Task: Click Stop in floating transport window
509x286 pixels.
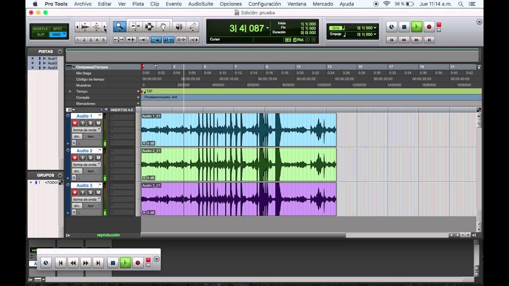Action: point(113,263)
